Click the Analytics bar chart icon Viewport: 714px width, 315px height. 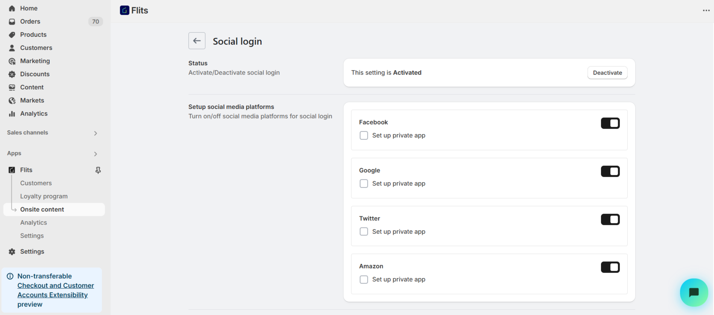tap(12, 114)
